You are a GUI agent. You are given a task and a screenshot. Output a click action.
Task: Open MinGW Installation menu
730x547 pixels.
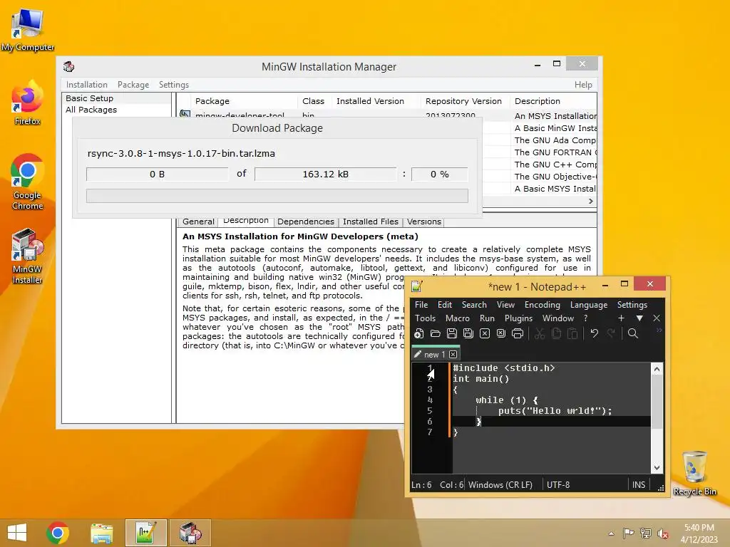[86, 85]
